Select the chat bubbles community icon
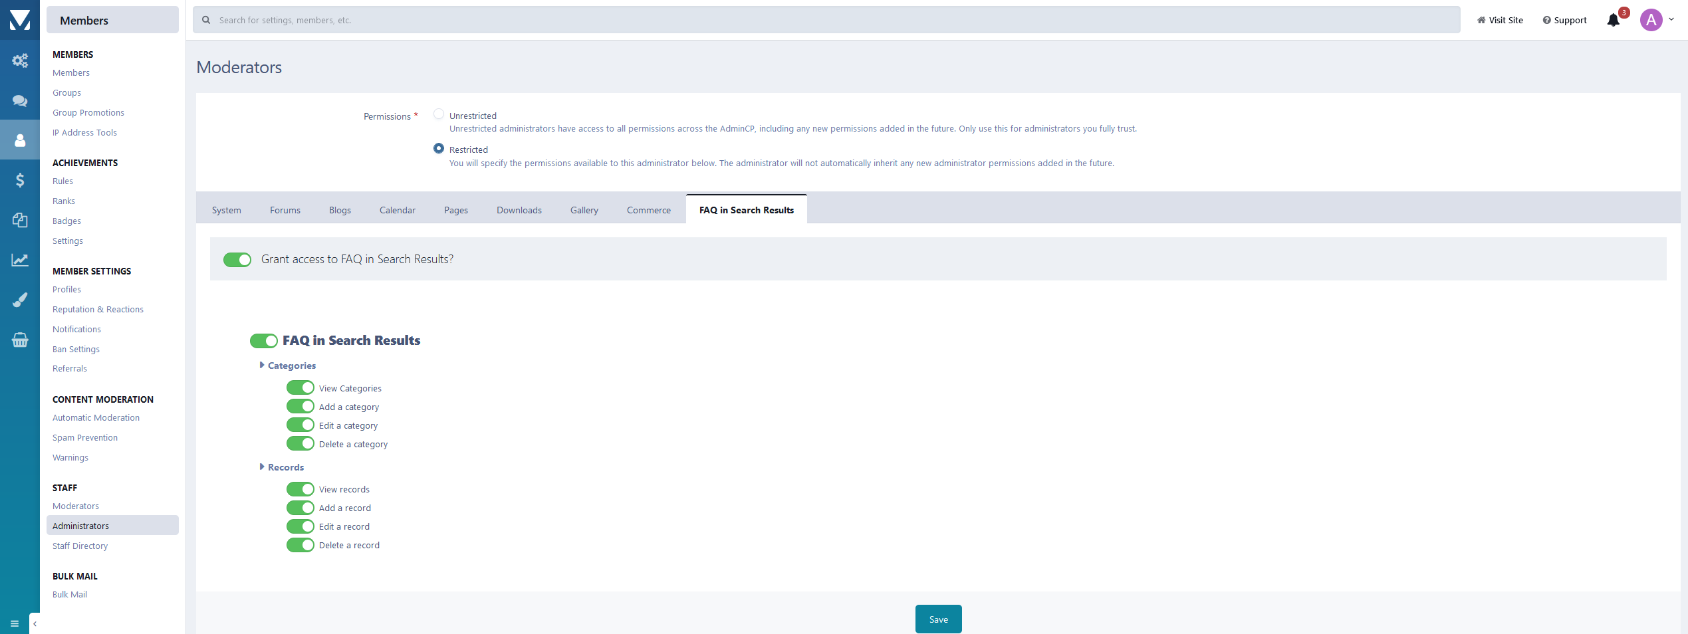The height and width of the screenshot is (634, 1688). coord(19,100)
